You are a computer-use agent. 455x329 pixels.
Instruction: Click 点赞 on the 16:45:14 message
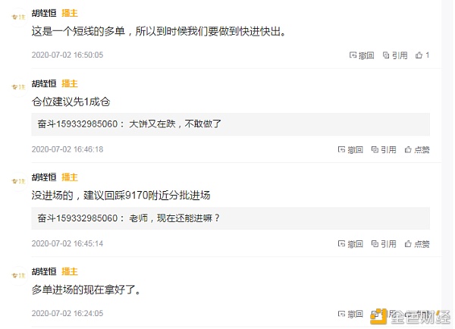click(x=417, y=244)
